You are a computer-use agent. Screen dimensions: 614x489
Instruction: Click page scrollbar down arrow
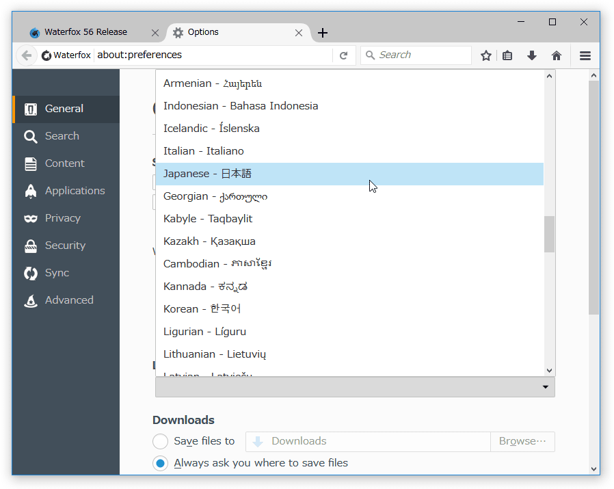pos(593,469)
